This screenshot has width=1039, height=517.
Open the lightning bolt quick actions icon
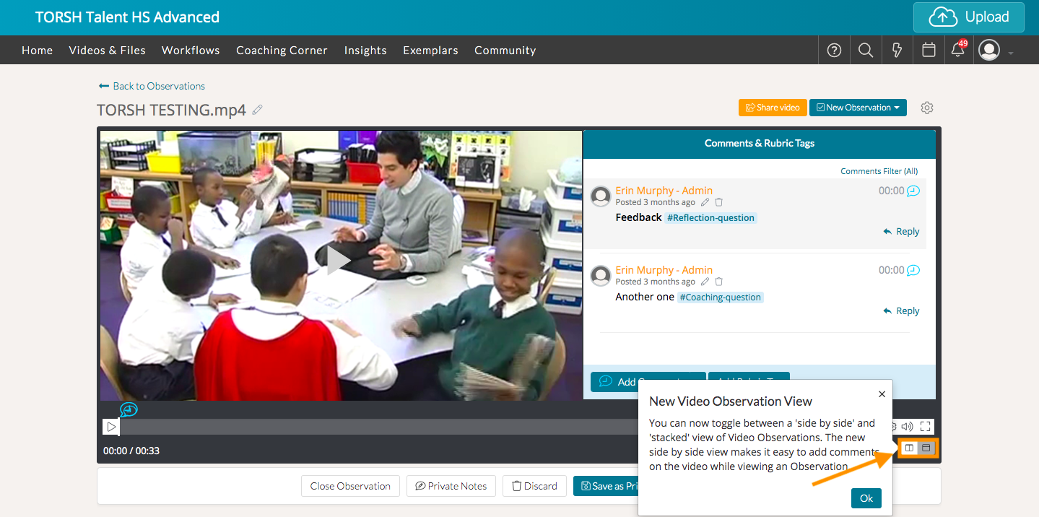[897, 51]
